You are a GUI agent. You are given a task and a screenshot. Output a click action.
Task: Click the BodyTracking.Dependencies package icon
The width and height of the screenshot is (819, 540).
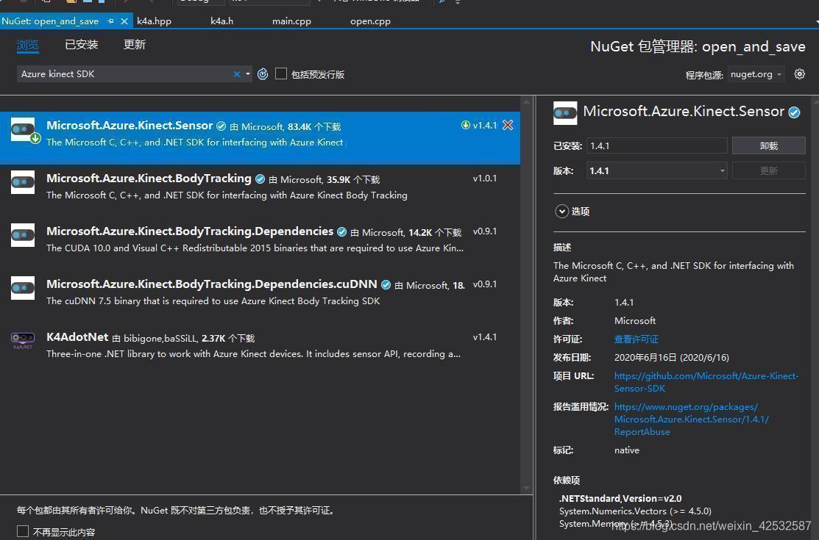[x=23, y=235]
